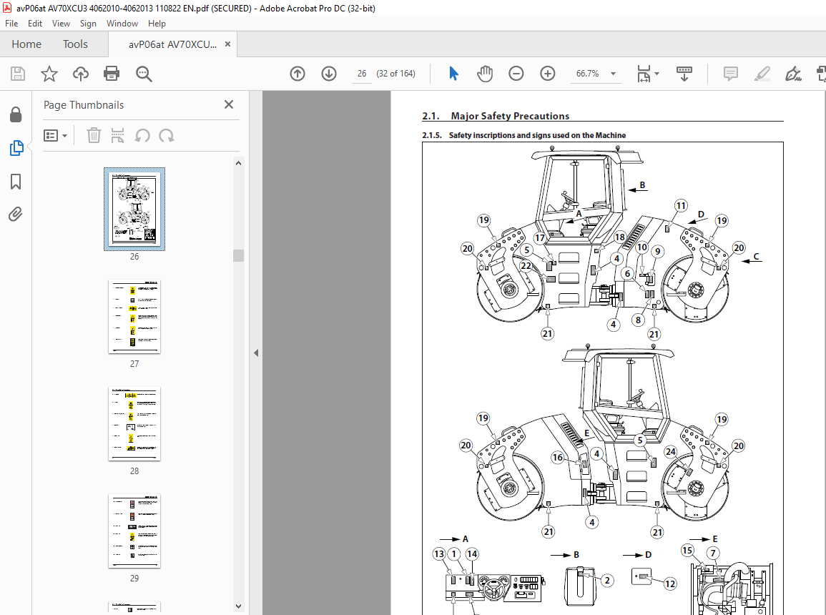The image size is (826, 615).
Task: Click thumbnails scrollbar down arrow
Action: (x=239, y=606)
